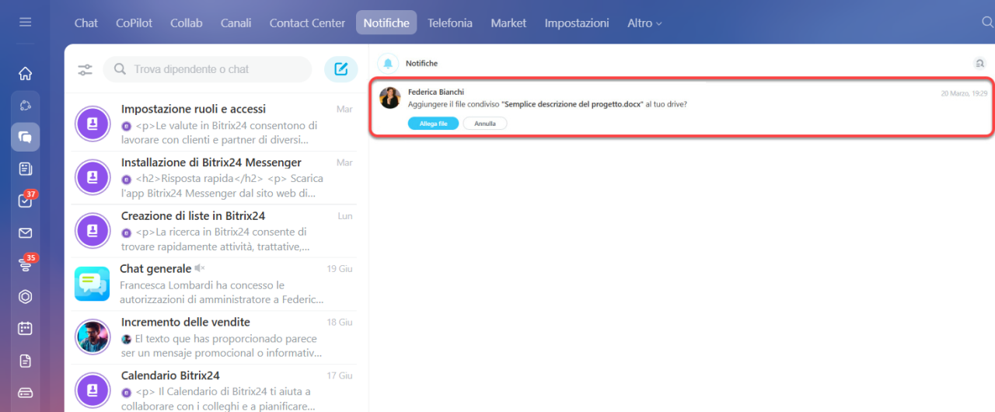Click the Creazione di liste avatar icon
This screenshot has width=995, height=412.
point(93,230)
